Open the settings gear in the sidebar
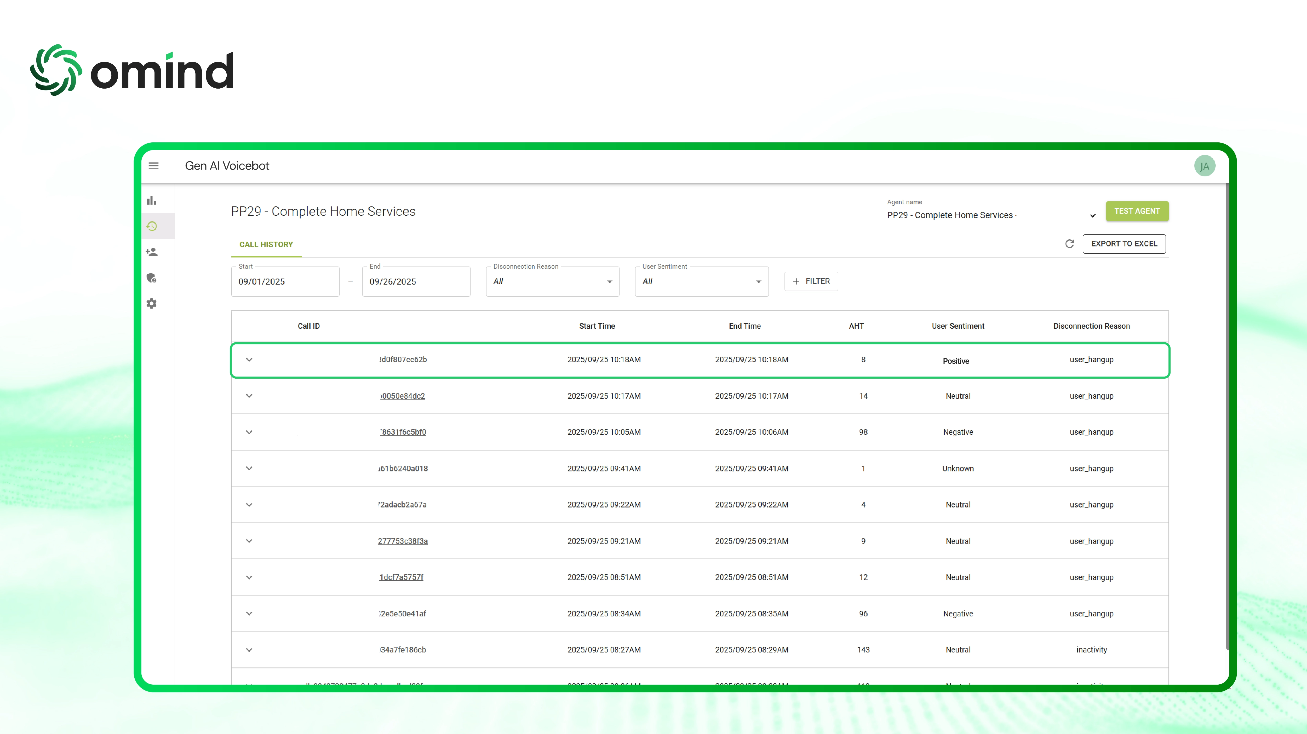Image resolution: width=1307 pixels, height=734 pixels. pyautogui.click(x=151, y=303)
